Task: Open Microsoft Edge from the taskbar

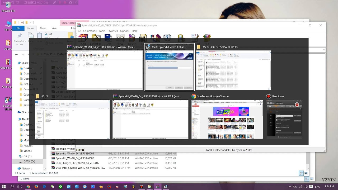Action: tap(44, 187)
